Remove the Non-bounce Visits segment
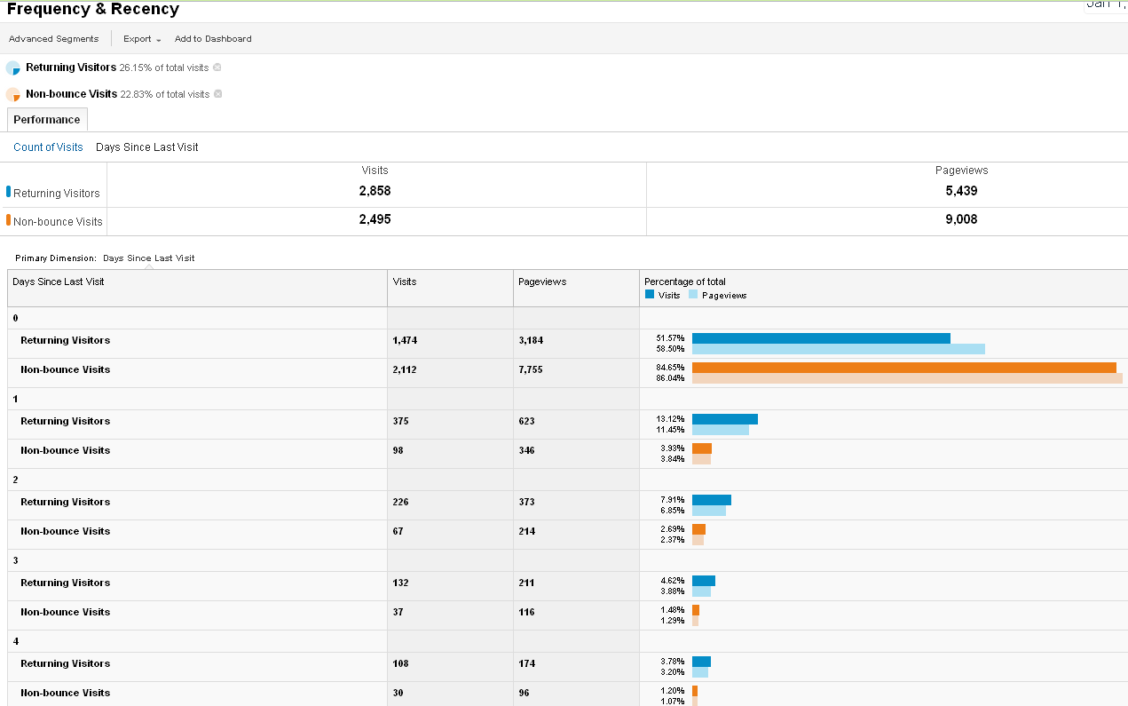Image resolution: width=1128 pixels, height=706 pixels. click(218, 94)
